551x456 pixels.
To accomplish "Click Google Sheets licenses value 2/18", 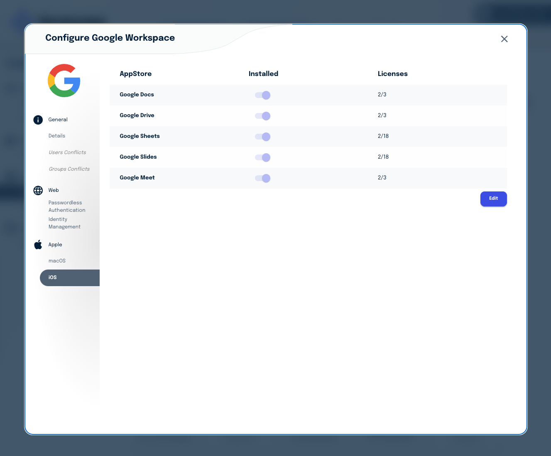I will click(383, 136).
